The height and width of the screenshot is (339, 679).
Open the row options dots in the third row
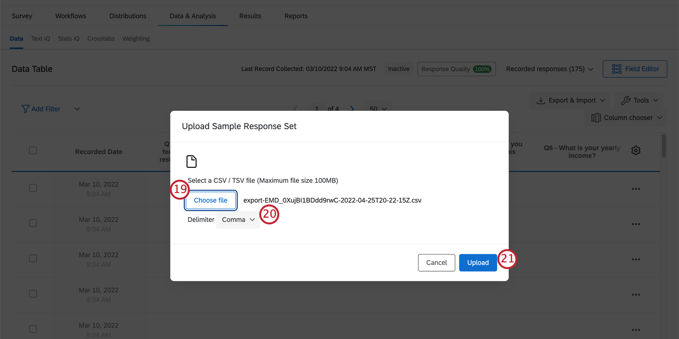tap(636, 260)
